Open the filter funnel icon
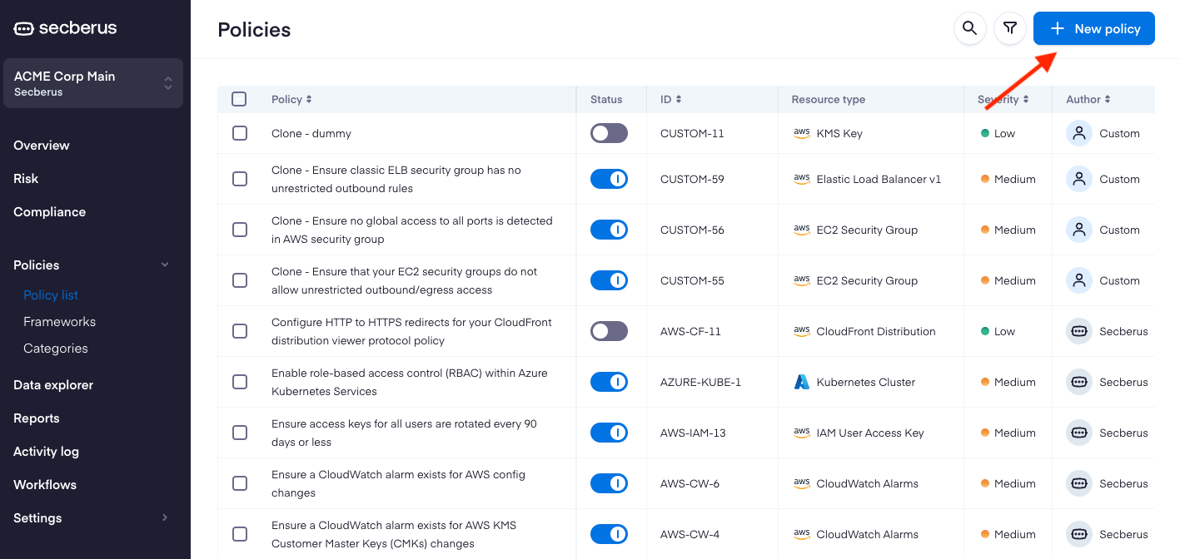The width and height of the screenshot is (1180, 559). pos(1010,28)
